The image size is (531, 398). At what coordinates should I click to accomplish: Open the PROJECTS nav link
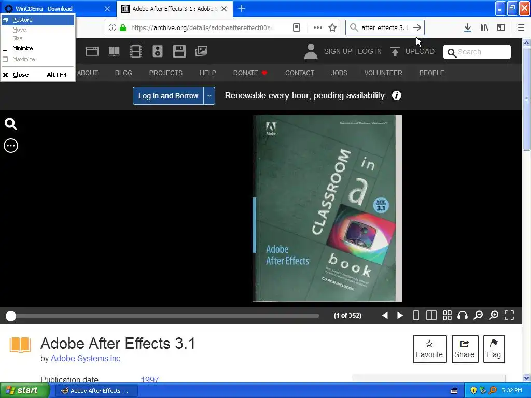click(x=166, y=73)
